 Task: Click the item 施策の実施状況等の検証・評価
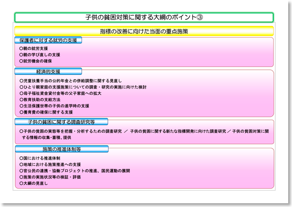pos(50,177)
